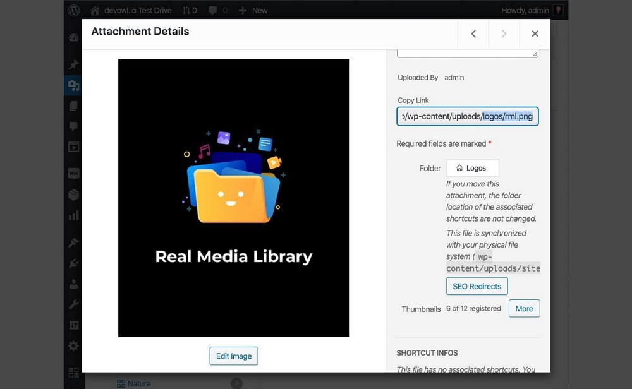The width and height of the screenshot is (632, 389).
Task: Open the comments bubble in admin bar
Action: pos(217,11)
